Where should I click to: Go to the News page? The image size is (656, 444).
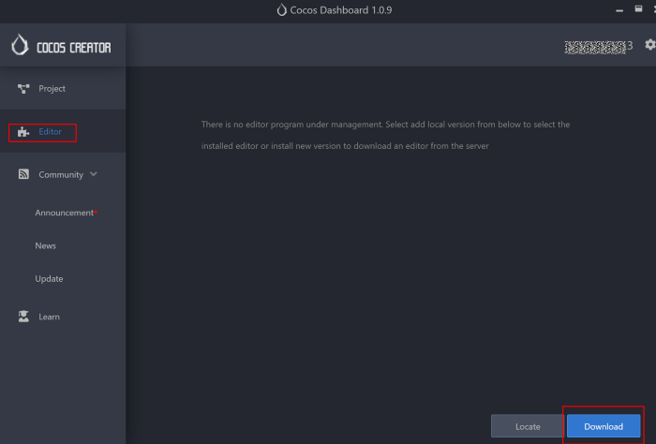pos(46,245)
